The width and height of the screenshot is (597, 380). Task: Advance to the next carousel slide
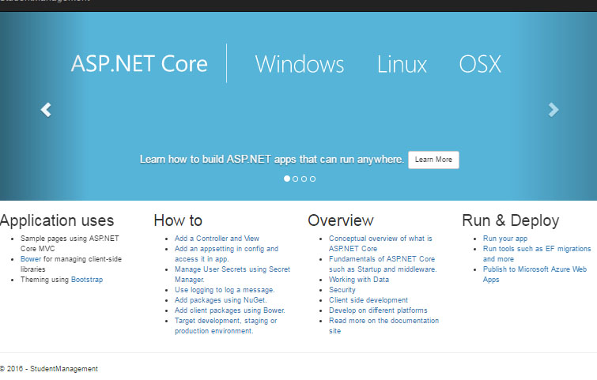pyautogui.click(x=554, y=110)
